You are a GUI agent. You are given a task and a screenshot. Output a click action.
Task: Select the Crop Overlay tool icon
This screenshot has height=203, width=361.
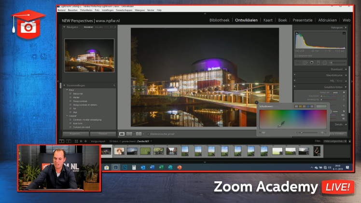[x=298, y=63]
